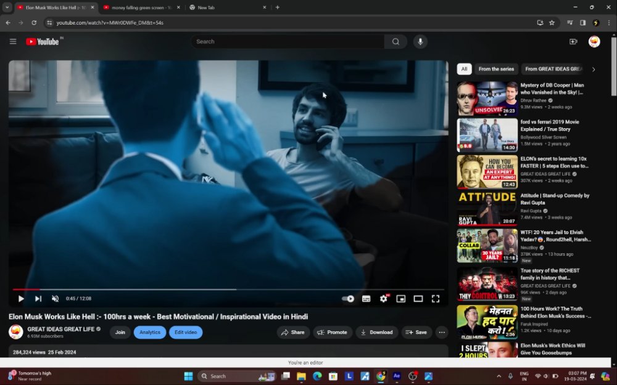The width and height of the screenshot is (617, 385).
Task: Click the Windows taskbar Search box
Action: [238, 376]
